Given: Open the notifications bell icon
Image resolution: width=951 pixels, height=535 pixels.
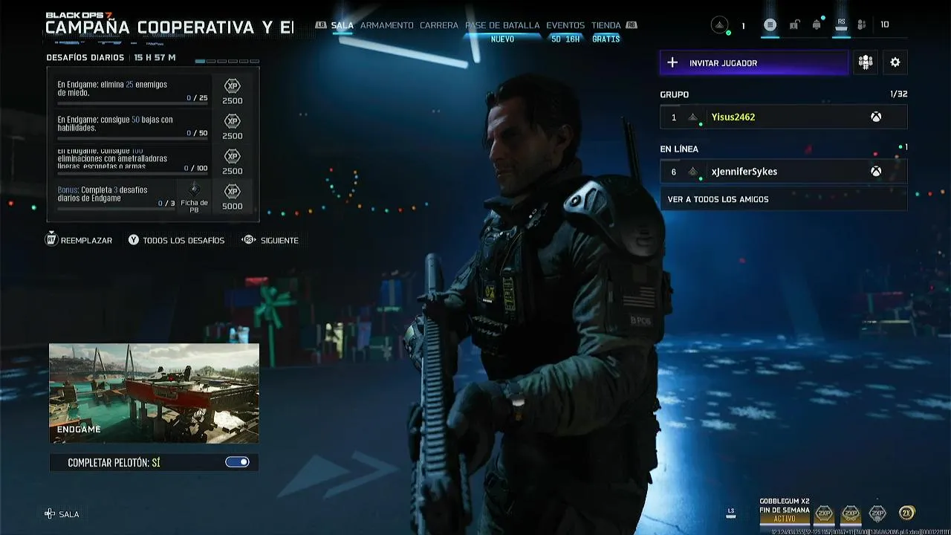Looking at the screenshot, I should (817, 25).
